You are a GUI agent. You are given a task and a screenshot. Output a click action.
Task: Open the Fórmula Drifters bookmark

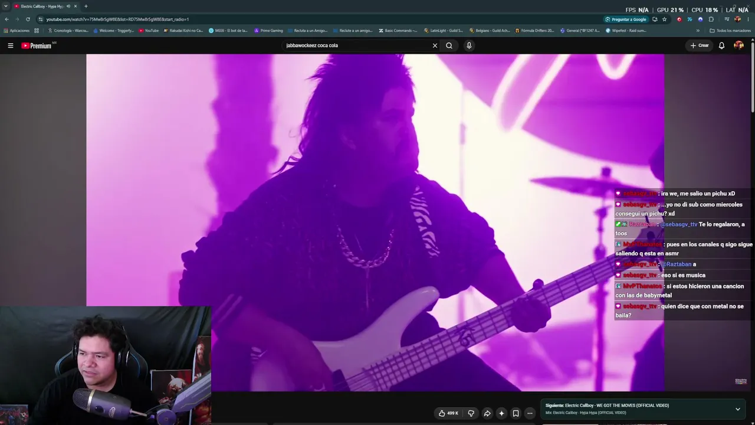pos(535,31)
